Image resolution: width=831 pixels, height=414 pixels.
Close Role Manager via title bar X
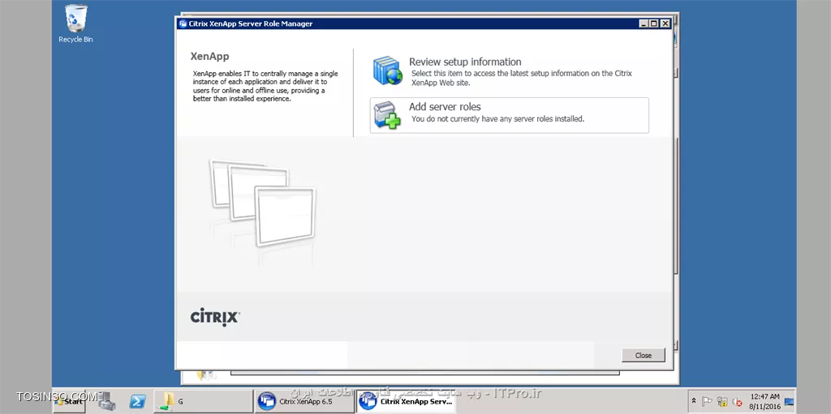pos(665,23)
